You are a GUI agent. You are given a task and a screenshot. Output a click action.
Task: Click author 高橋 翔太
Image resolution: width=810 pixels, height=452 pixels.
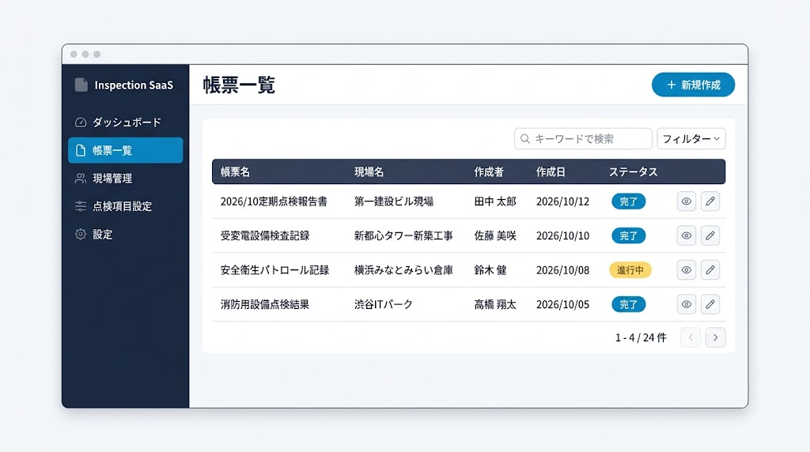[x=495, y=304]
